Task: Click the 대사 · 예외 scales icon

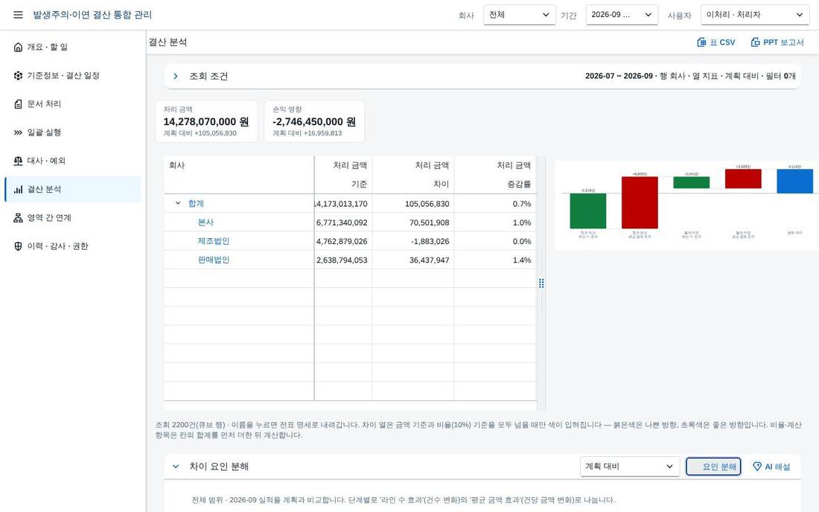Action: [x=19, y=161]
